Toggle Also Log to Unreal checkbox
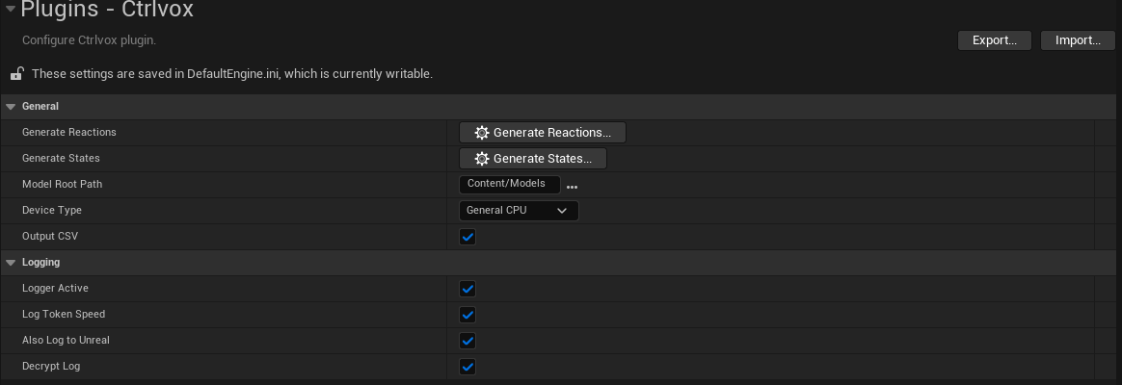 (467, 341)
